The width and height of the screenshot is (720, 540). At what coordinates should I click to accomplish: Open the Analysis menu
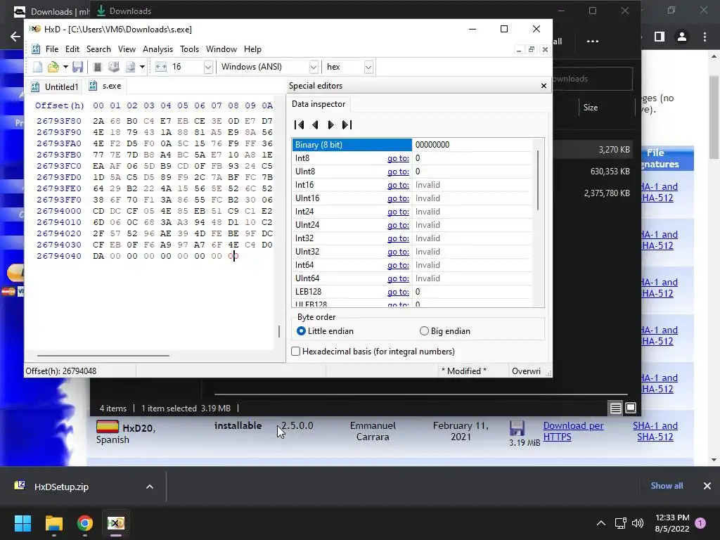(x=157, y=49)
